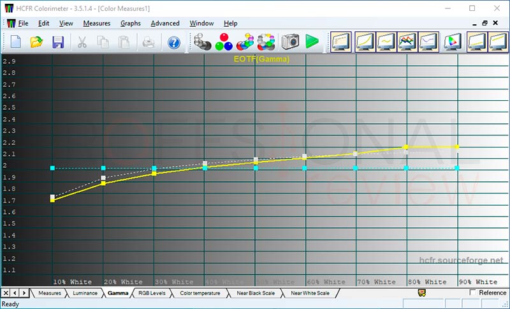510x309 pixels.
Task: Open a file using the yellow folder icon
Action: tap(36, 42)
